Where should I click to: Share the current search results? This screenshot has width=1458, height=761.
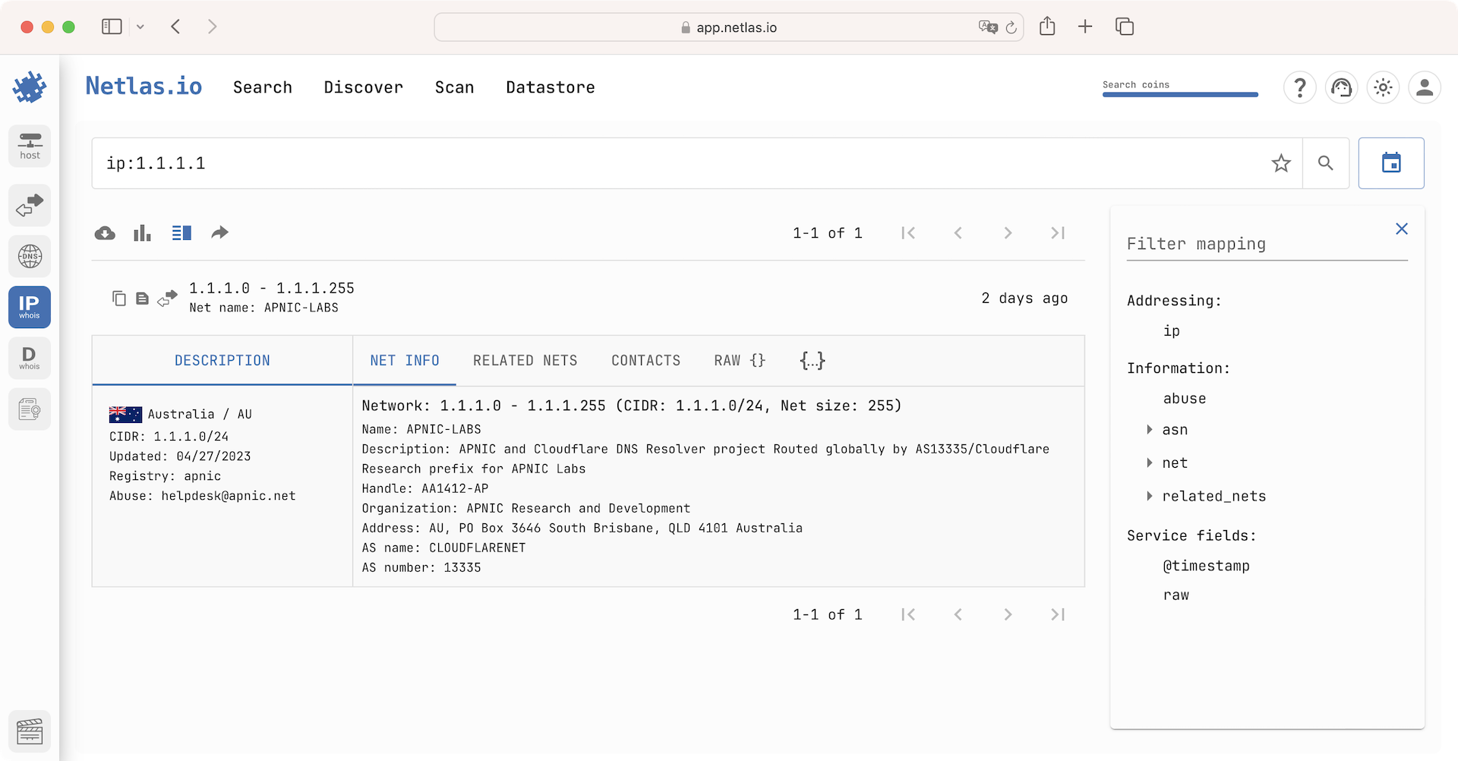point(219,232)
